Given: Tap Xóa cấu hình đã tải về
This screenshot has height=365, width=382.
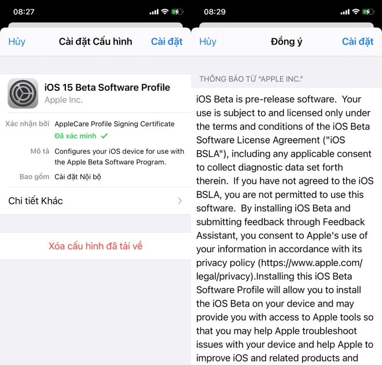Looking at the screenshot, I should (95, 246).
